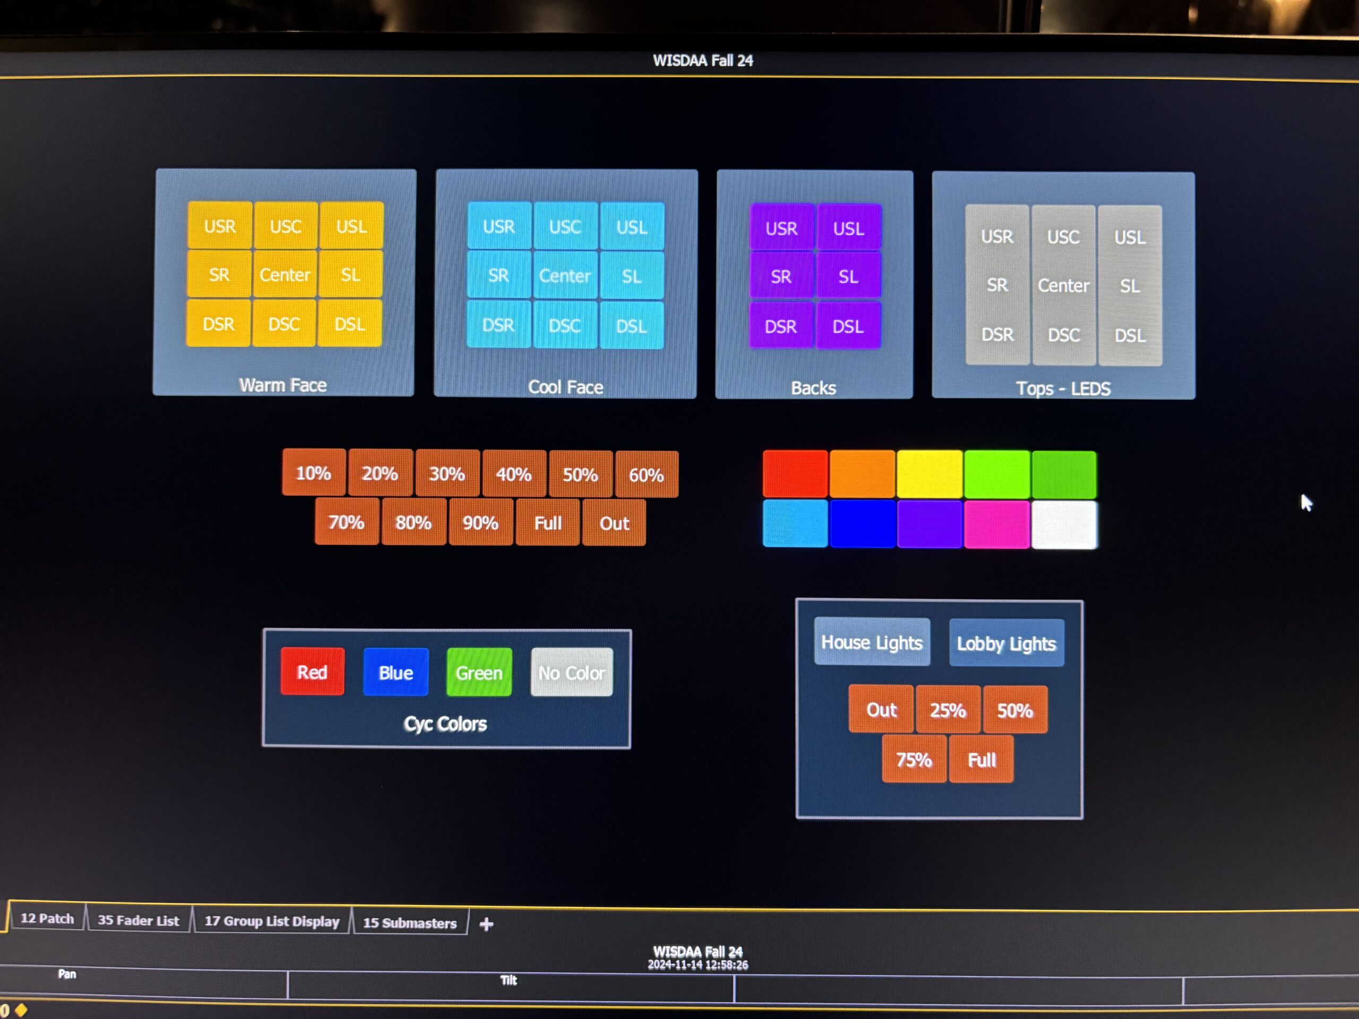1359x1019 pixels.
Task: Select Lobby Lights
Action: point(1007,643)
